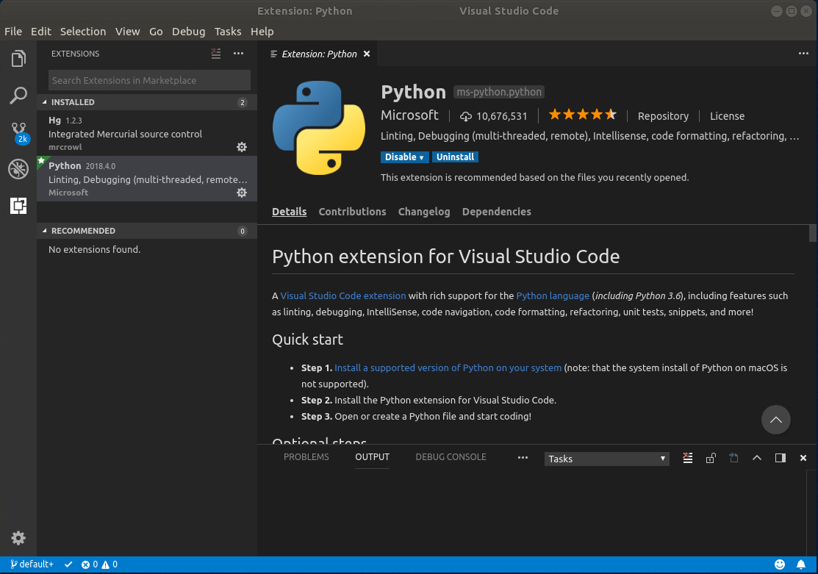818x574 pixels.
Task: Open the Tasks output channel dropdown
Action: [x=606, y=459]
